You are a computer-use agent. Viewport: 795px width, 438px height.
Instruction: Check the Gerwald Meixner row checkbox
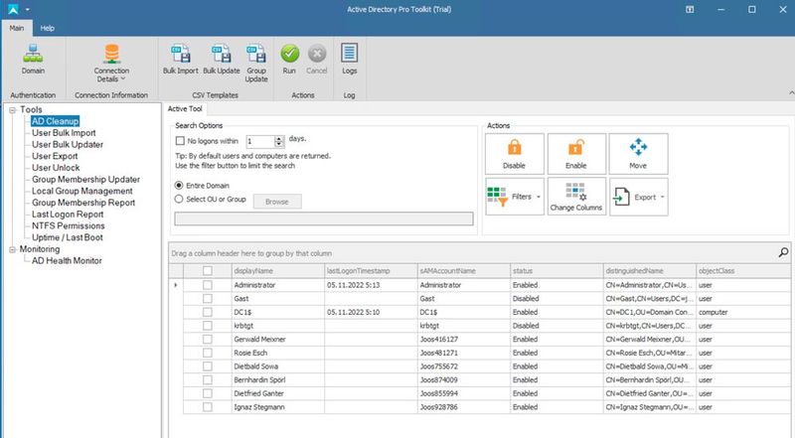click(x=208, y=339)
